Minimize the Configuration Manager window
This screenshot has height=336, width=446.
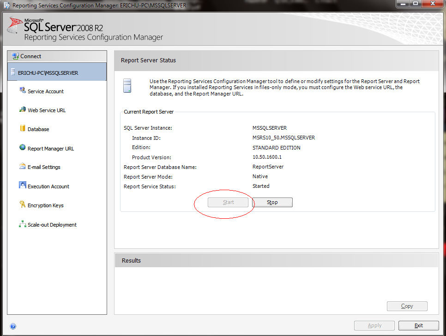tap(403, 4)
